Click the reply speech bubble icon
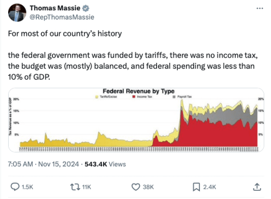Image resolution: width=271 pixels, height=199 pixels. click(15, 187)
